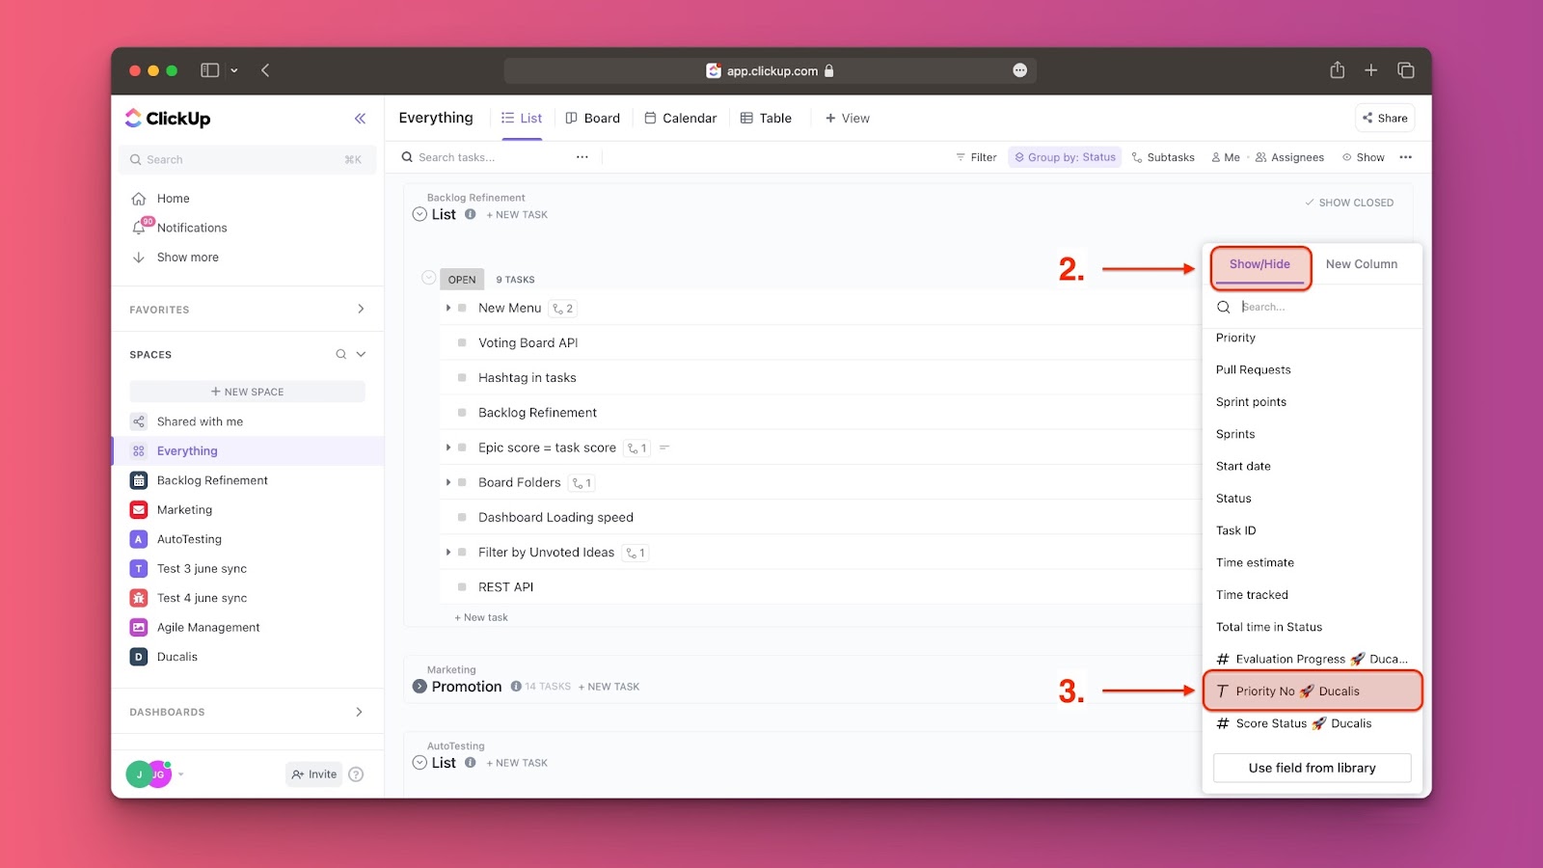The image size is (1543, 868).
Task: Expand the New Menu task subtasks
Action: pyautogui.click(x=448, y=309)
